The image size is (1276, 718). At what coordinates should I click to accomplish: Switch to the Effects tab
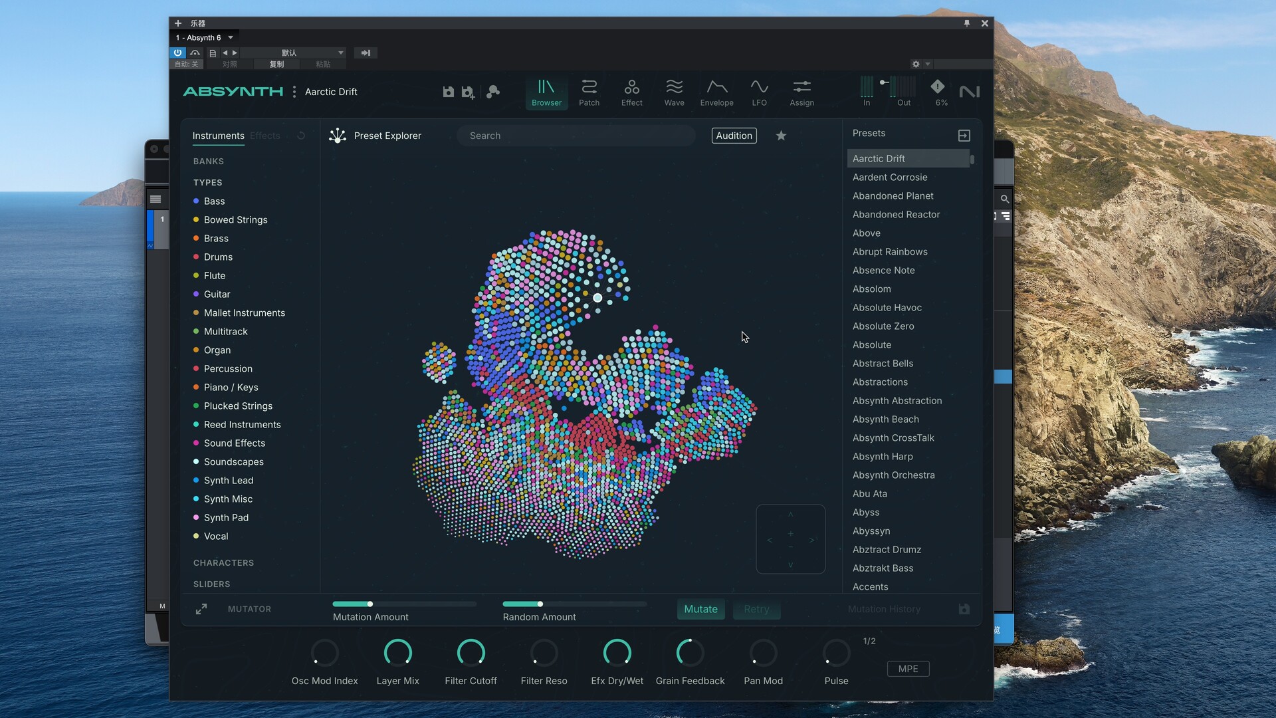(x=265, y=136)
